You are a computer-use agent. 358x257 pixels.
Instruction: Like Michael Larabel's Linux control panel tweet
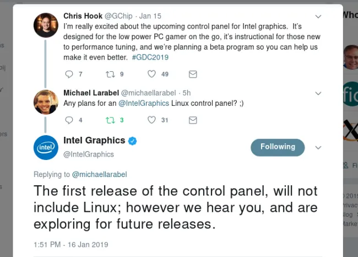pyautogui.click(x=151, y=120)
